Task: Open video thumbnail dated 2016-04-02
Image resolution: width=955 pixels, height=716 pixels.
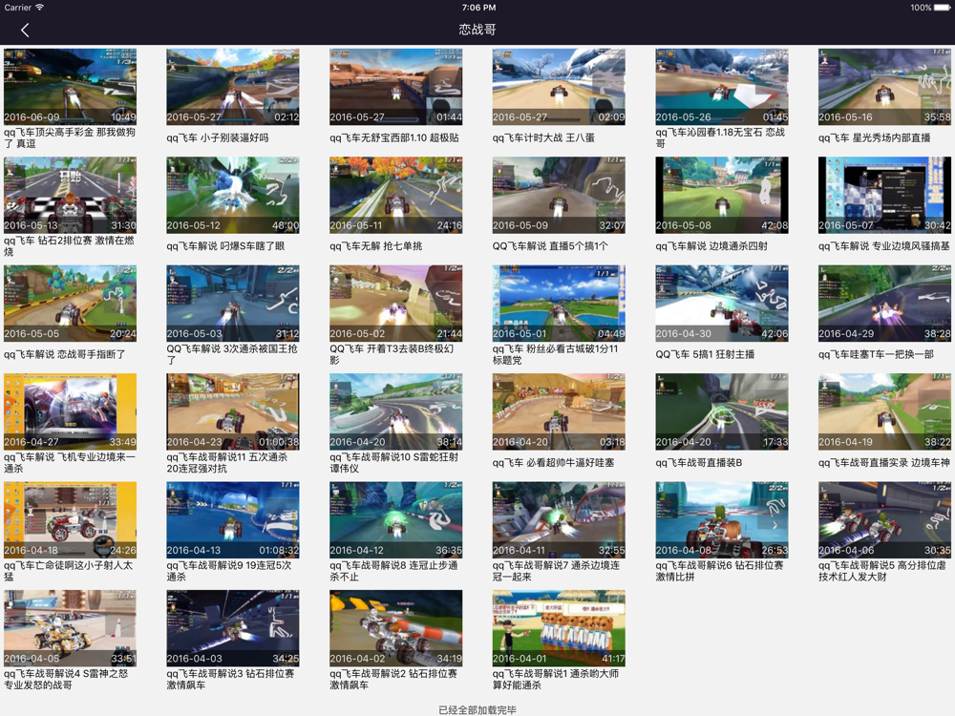Action: click(396, 628)
